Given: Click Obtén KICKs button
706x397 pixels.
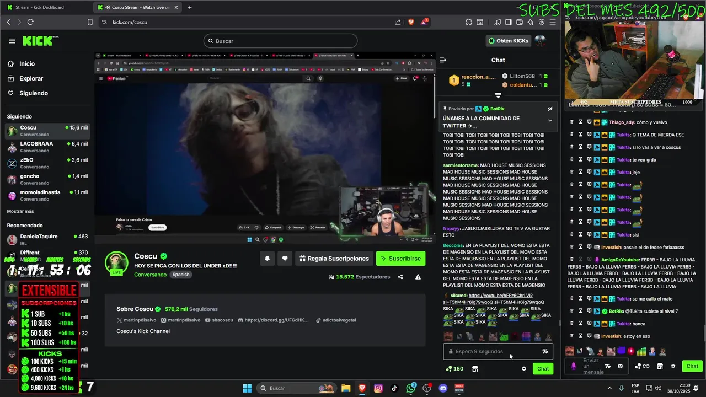Looking at the screenshot, I should (508, 41).
